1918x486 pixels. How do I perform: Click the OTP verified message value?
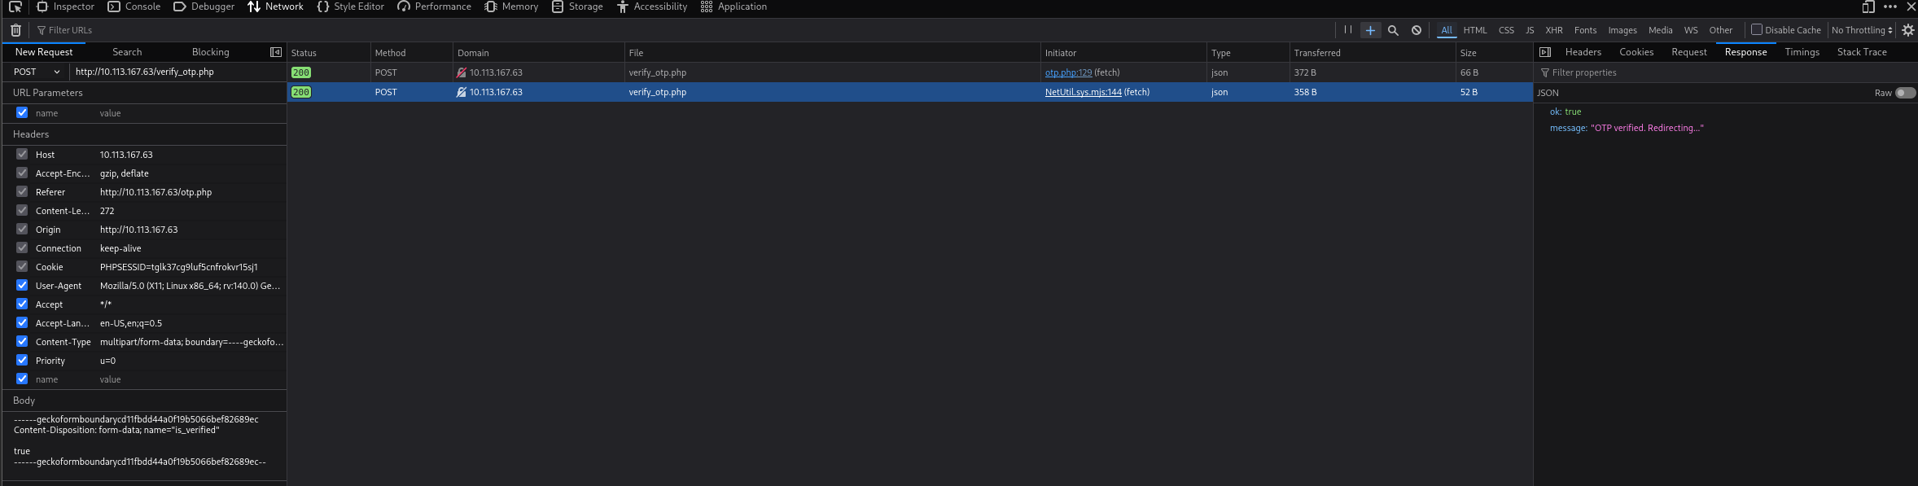[1647, 128]
